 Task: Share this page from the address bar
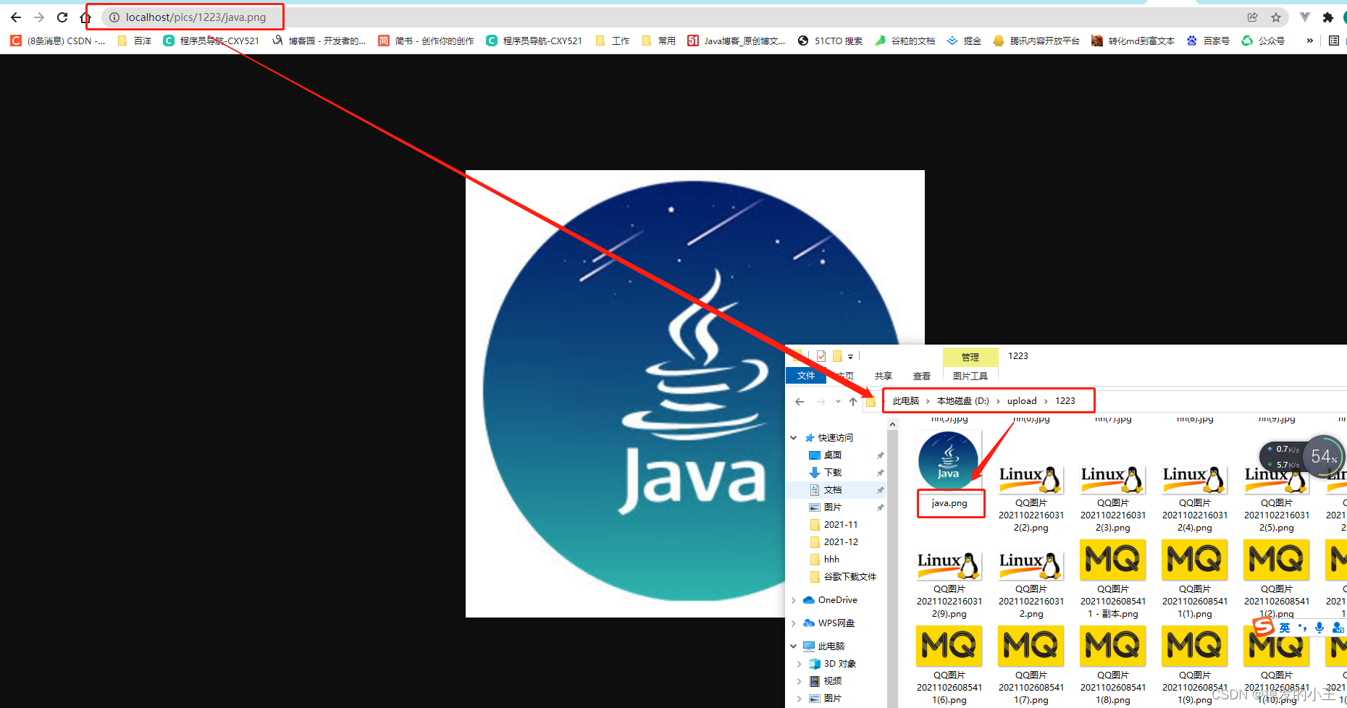(1252, 17)
